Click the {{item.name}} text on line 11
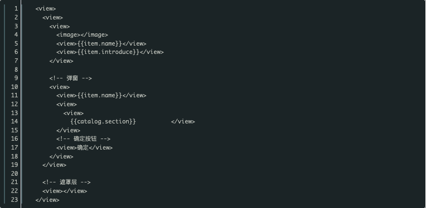Viewport: 427px width, 208px height. [100, 95]
